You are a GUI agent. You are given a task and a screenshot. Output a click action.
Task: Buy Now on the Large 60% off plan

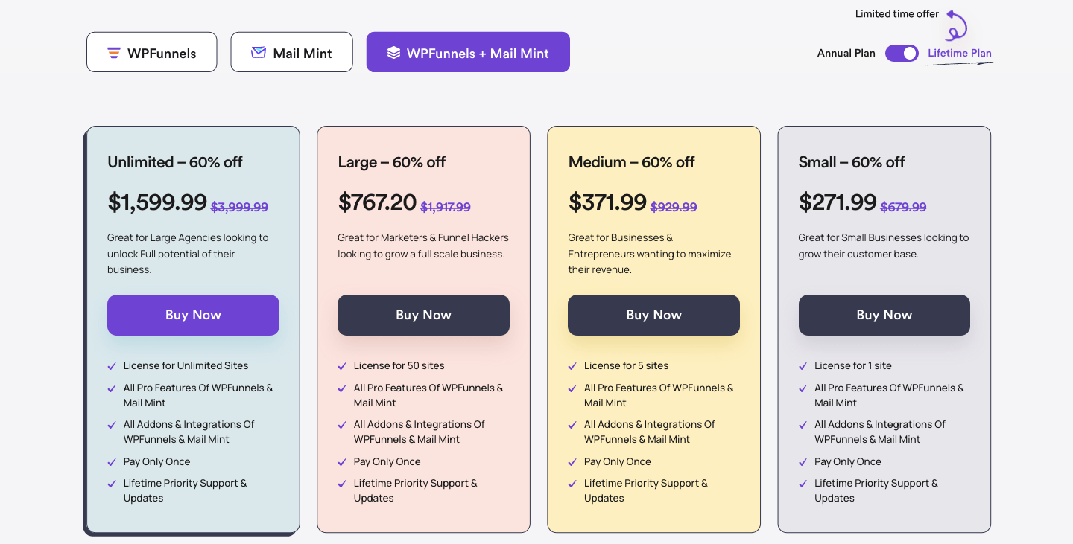(423, 315)
